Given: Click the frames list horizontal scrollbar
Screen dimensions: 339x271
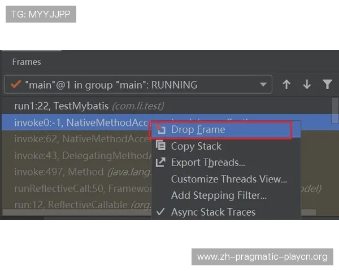Looking at the screenshot, I should 77,212.
